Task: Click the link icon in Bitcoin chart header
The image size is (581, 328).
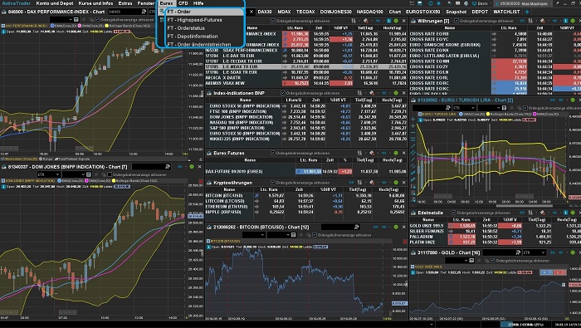Action: pos(376,227)
